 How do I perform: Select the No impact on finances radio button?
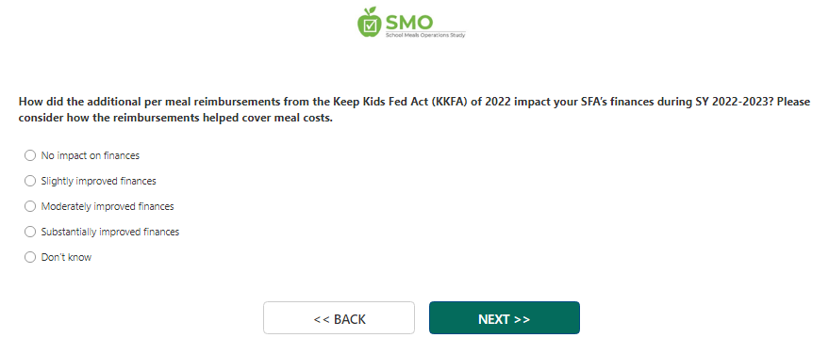tap(30, 155)
